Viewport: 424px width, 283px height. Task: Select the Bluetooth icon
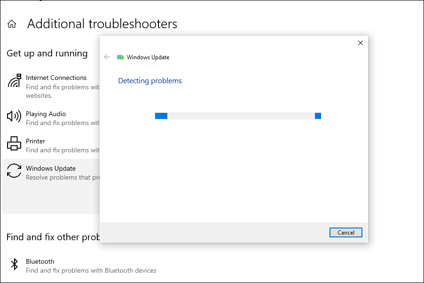coord(14,265)
